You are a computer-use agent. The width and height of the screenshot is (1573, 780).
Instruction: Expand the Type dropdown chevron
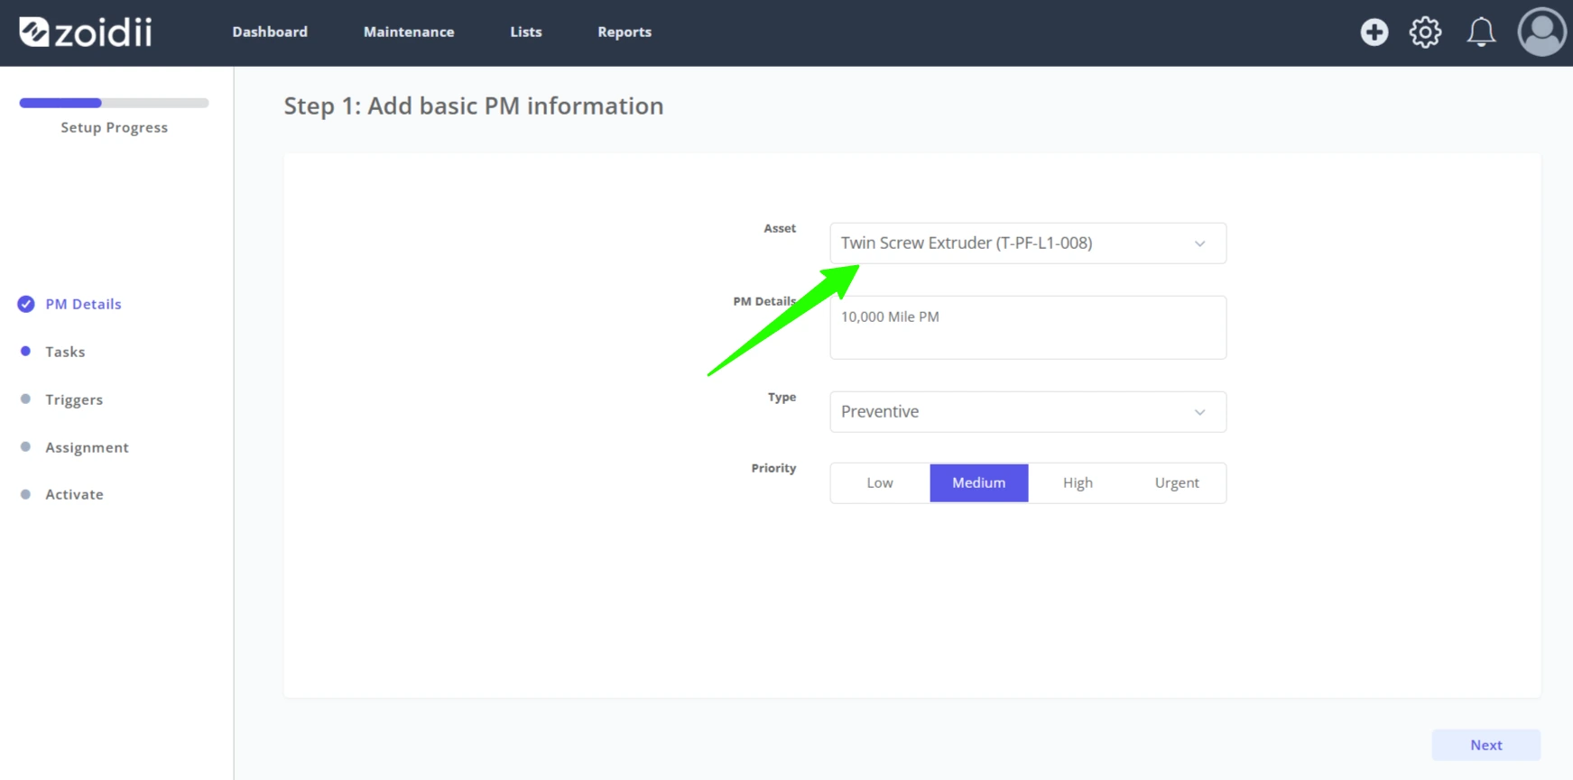click(x=1199, y=412)
